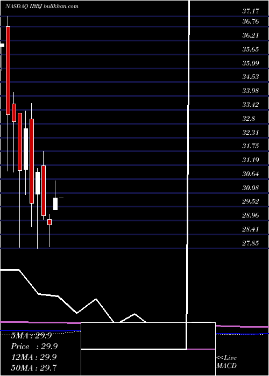Screen dimensions: 269x376
Task: Click the last white candlestick near 29.52
Action: click(x=55, y=204)
